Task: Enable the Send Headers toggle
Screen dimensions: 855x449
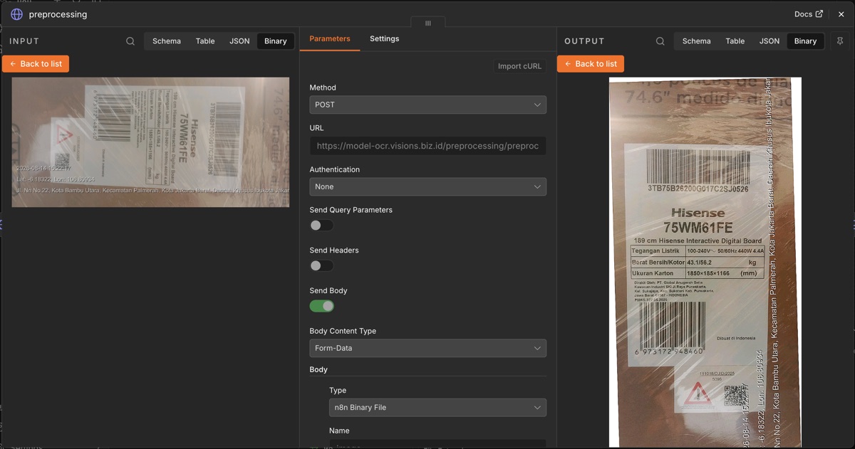Action: [322, 266]
